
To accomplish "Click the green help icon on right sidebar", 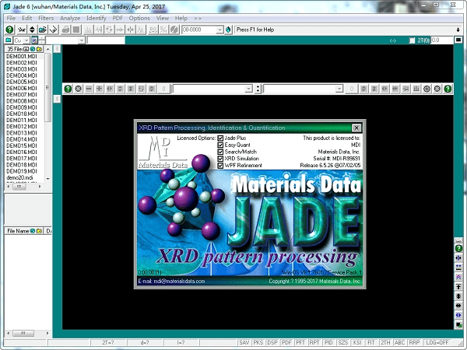I will (459, 248).
